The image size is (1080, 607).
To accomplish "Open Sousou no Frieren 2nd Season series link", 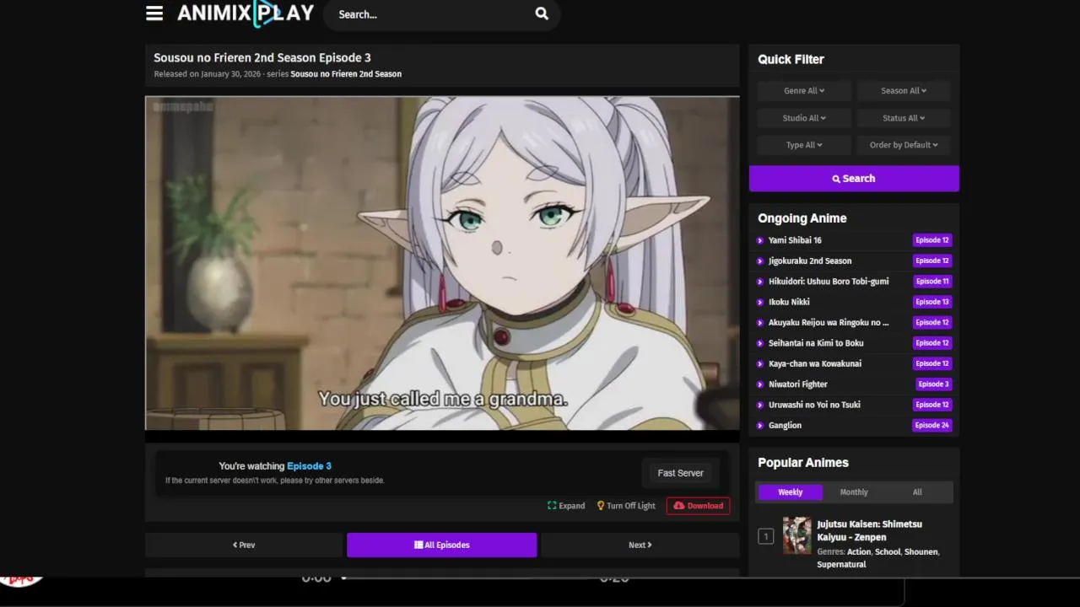I will (x=346, y=74).
